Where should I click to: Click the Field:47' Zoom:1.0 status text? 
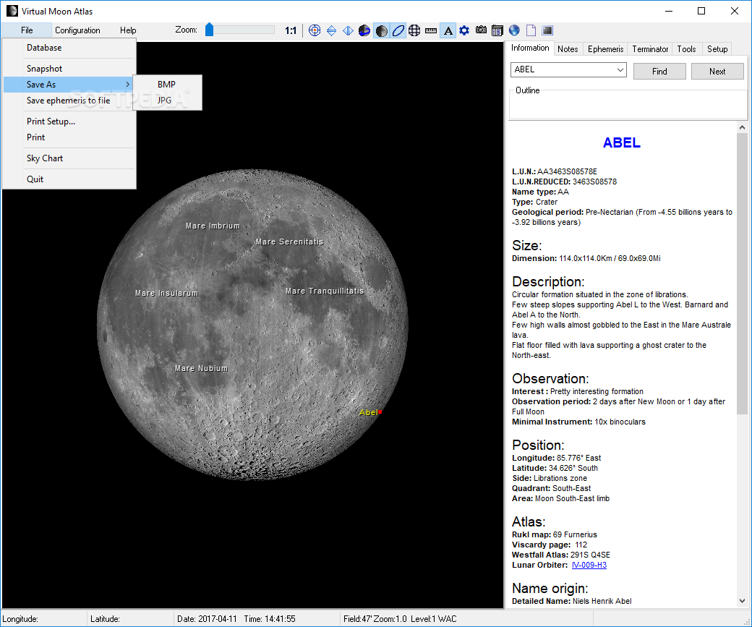click(x=375, y=619)
